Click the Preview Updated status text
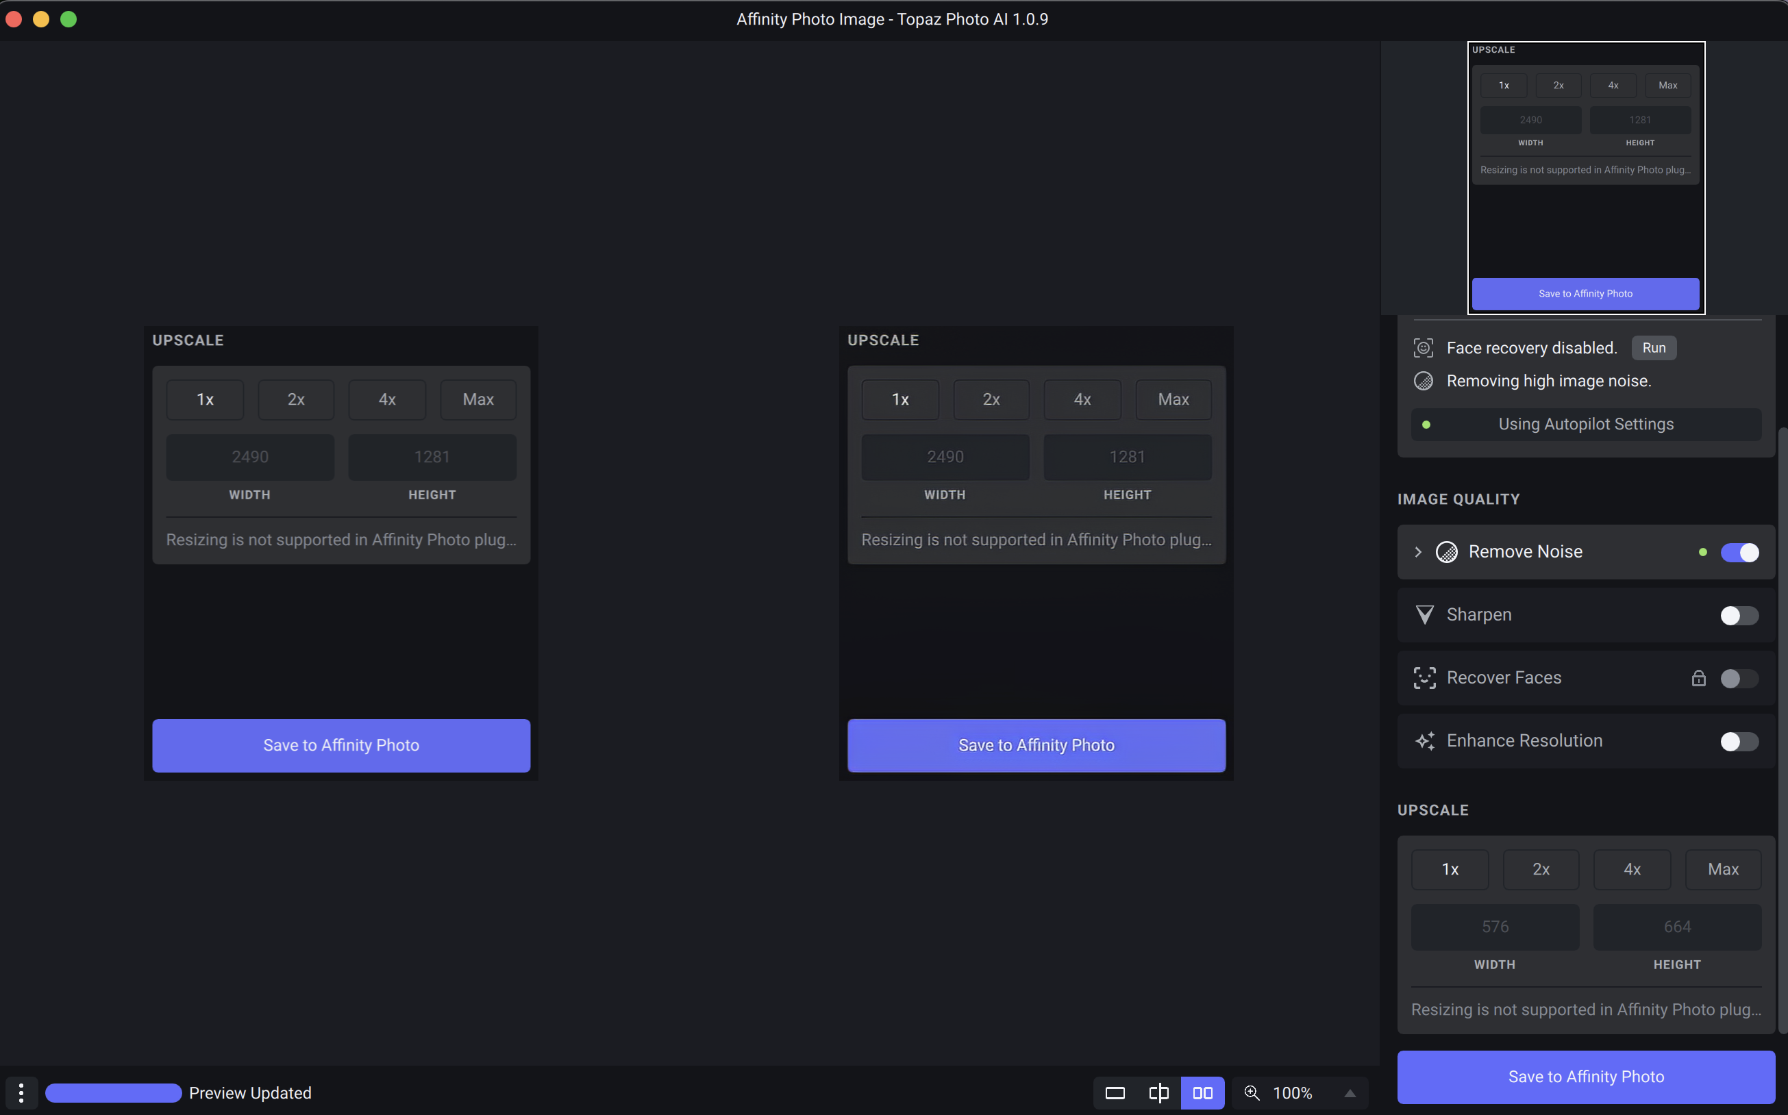The image size is (1788, 1115). [249, 1092]
